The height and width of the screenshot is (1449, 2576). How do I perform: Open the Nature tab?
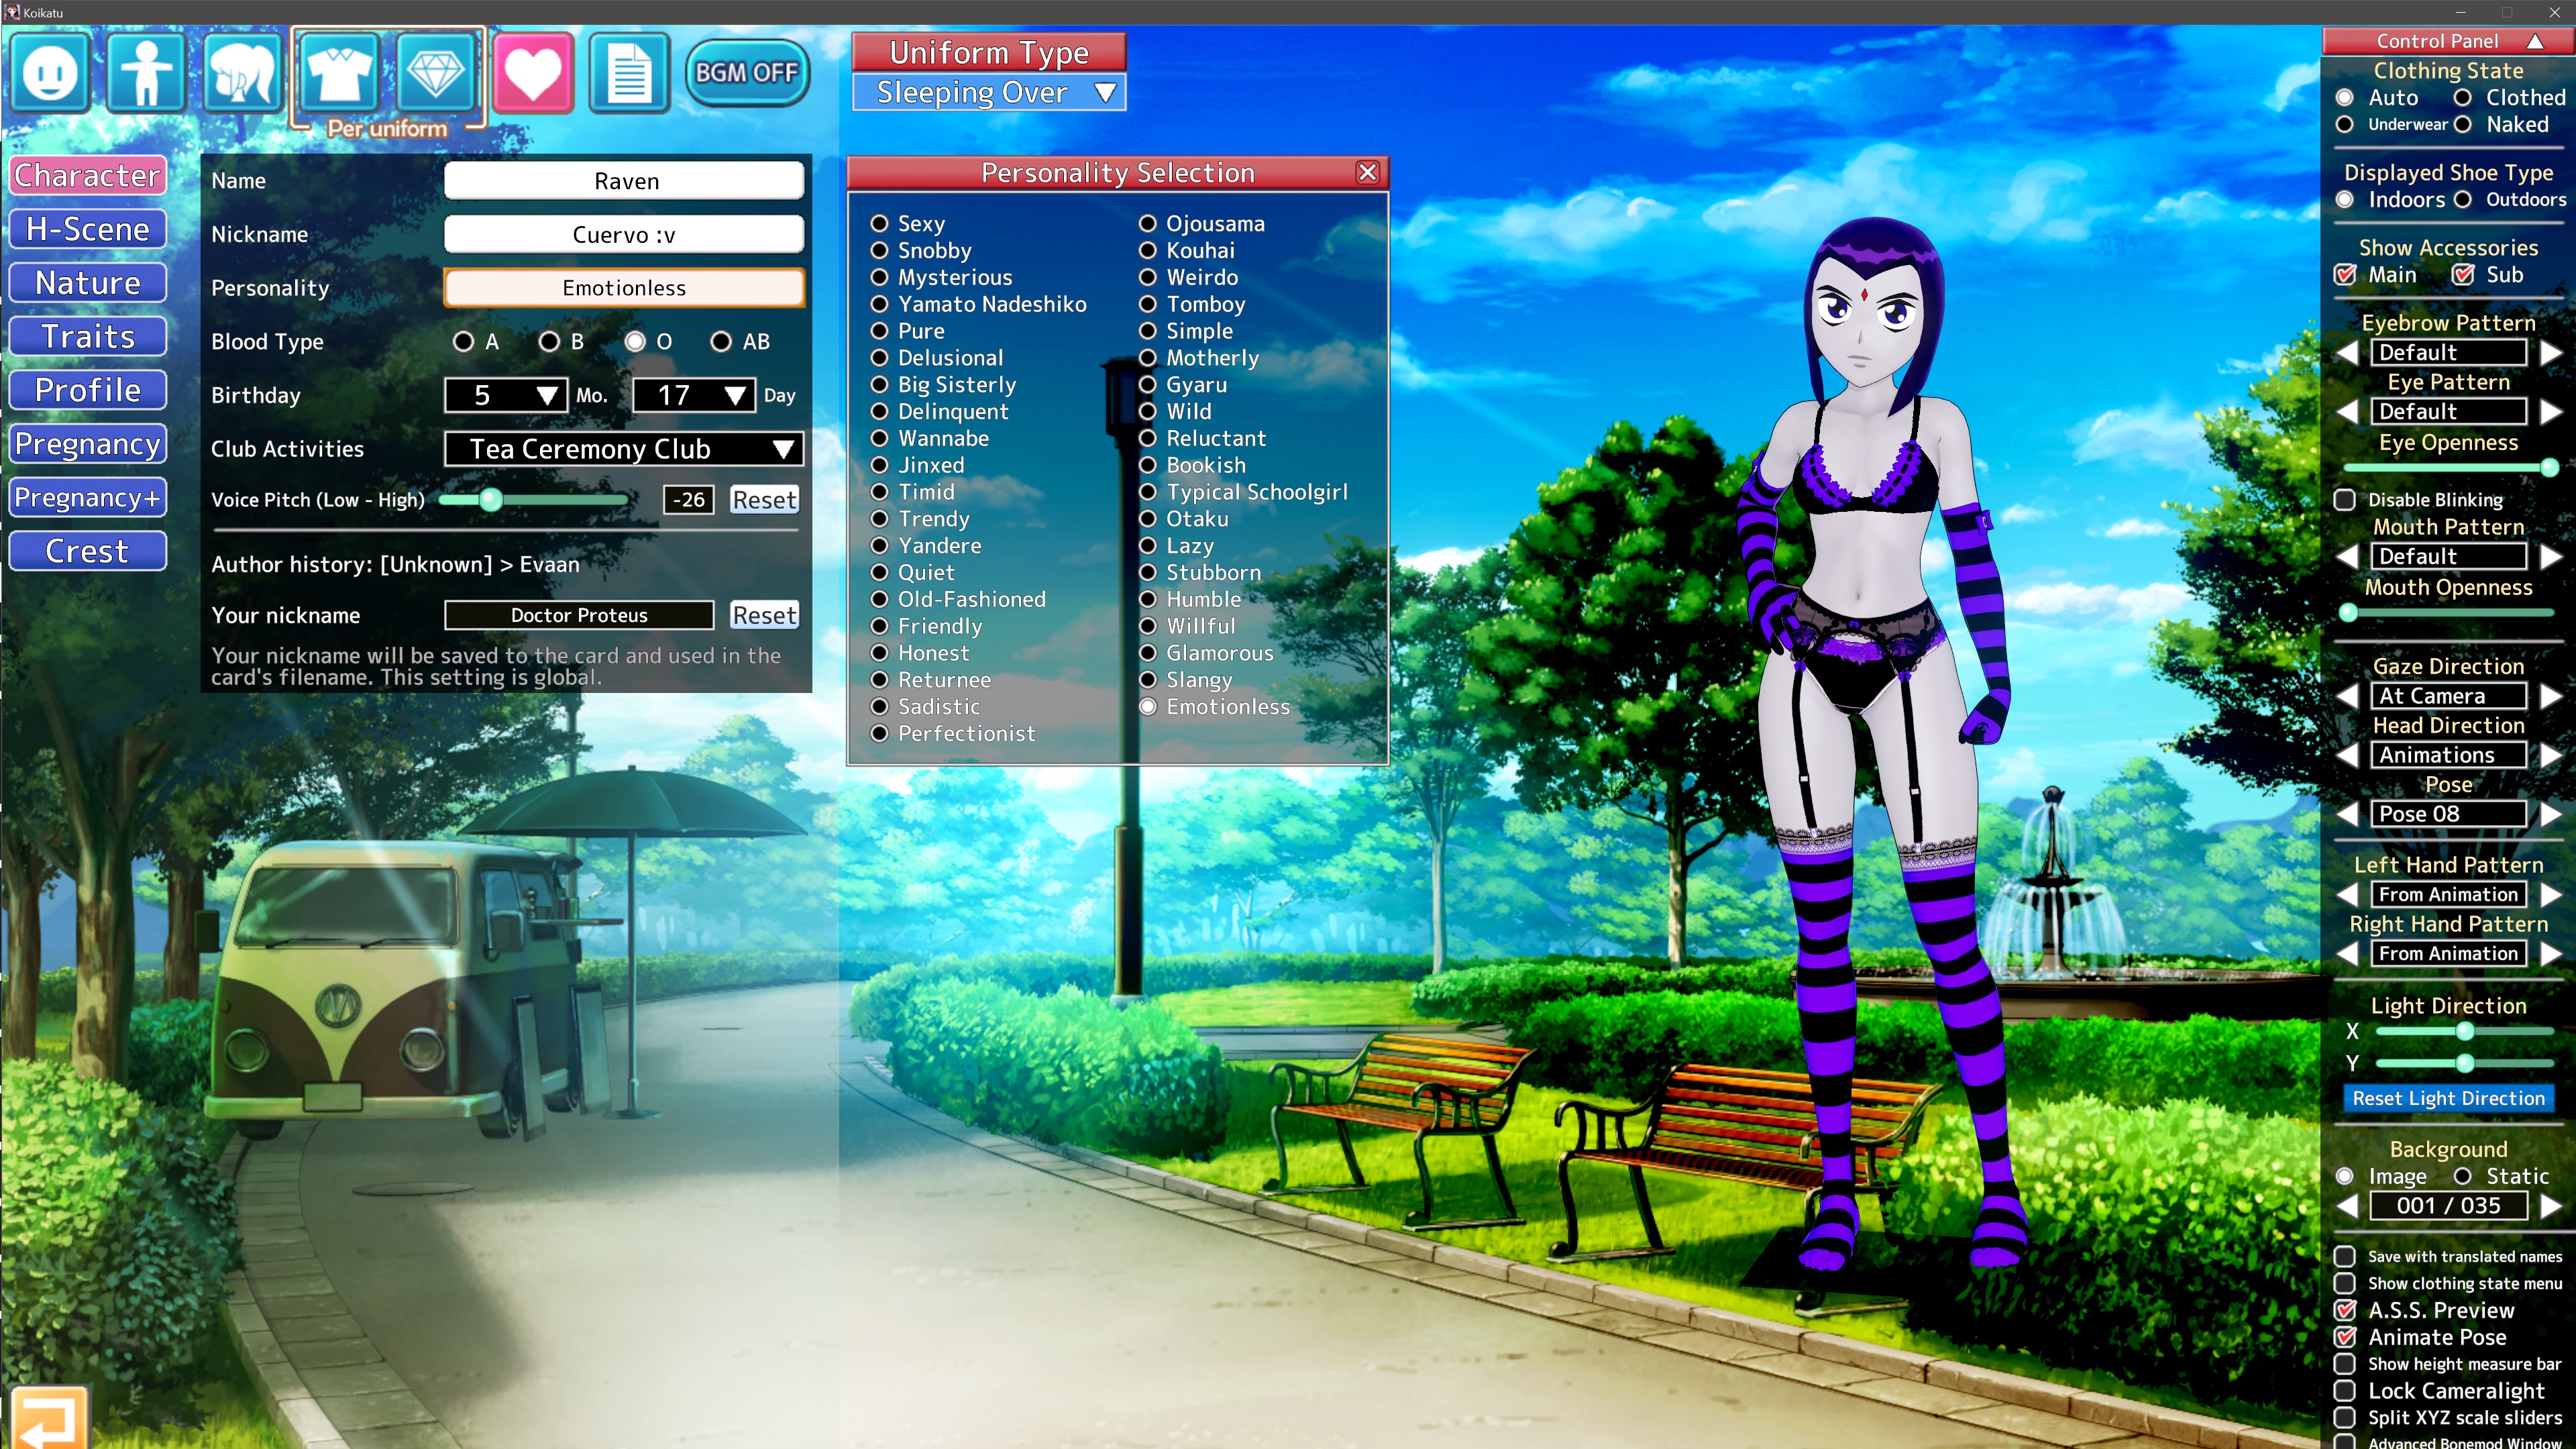(87, 283)
